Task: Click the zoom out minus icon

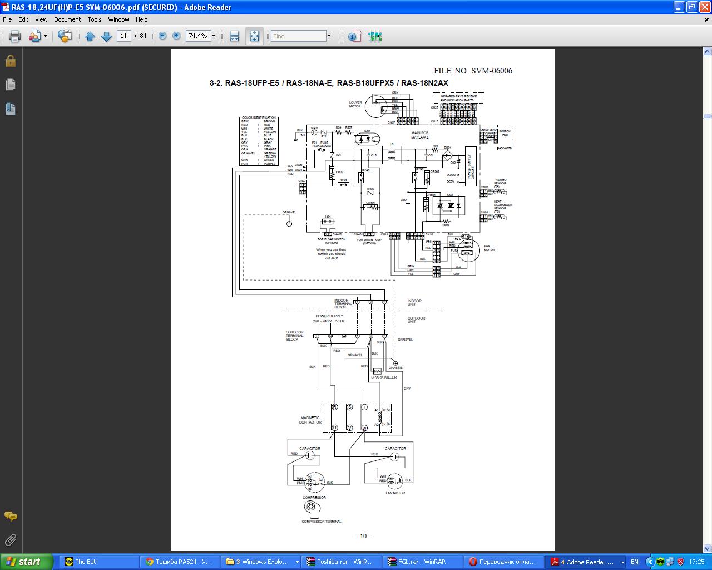Action: click(x=162, y=36)
